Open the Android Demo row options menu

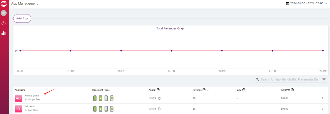[322, 98]
